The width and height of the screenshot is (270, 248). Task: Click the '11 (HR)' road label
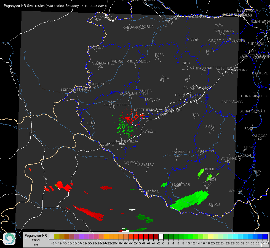tap(45, 177)
